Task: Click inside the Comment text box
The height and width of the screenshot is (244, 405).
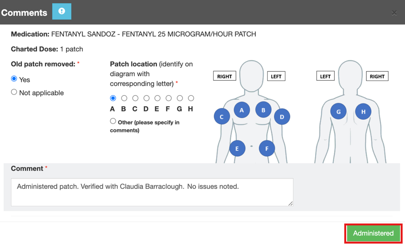Action: [x=152, y=192]
